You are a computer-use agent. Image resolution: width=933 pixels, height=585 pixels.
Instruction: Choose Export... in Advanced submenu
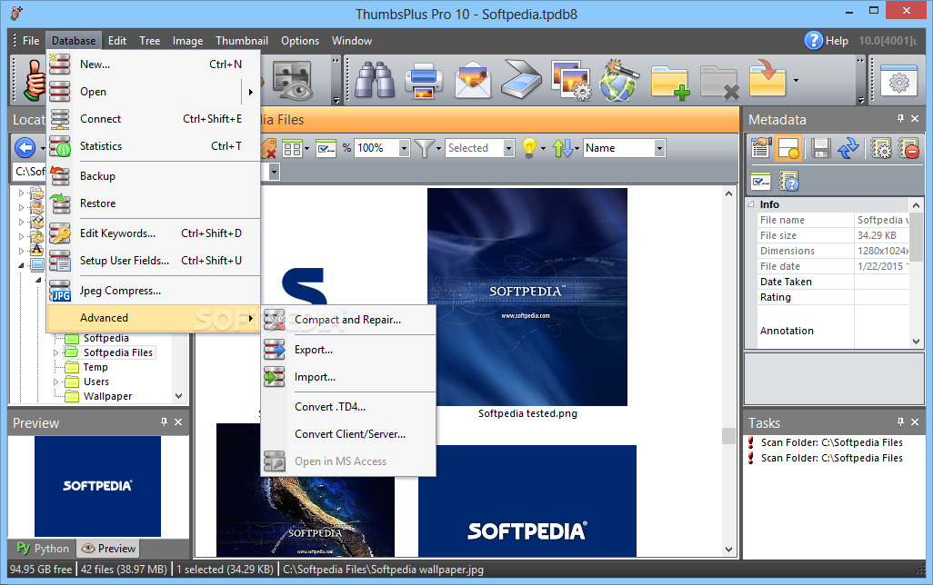[x=348, y=350]
